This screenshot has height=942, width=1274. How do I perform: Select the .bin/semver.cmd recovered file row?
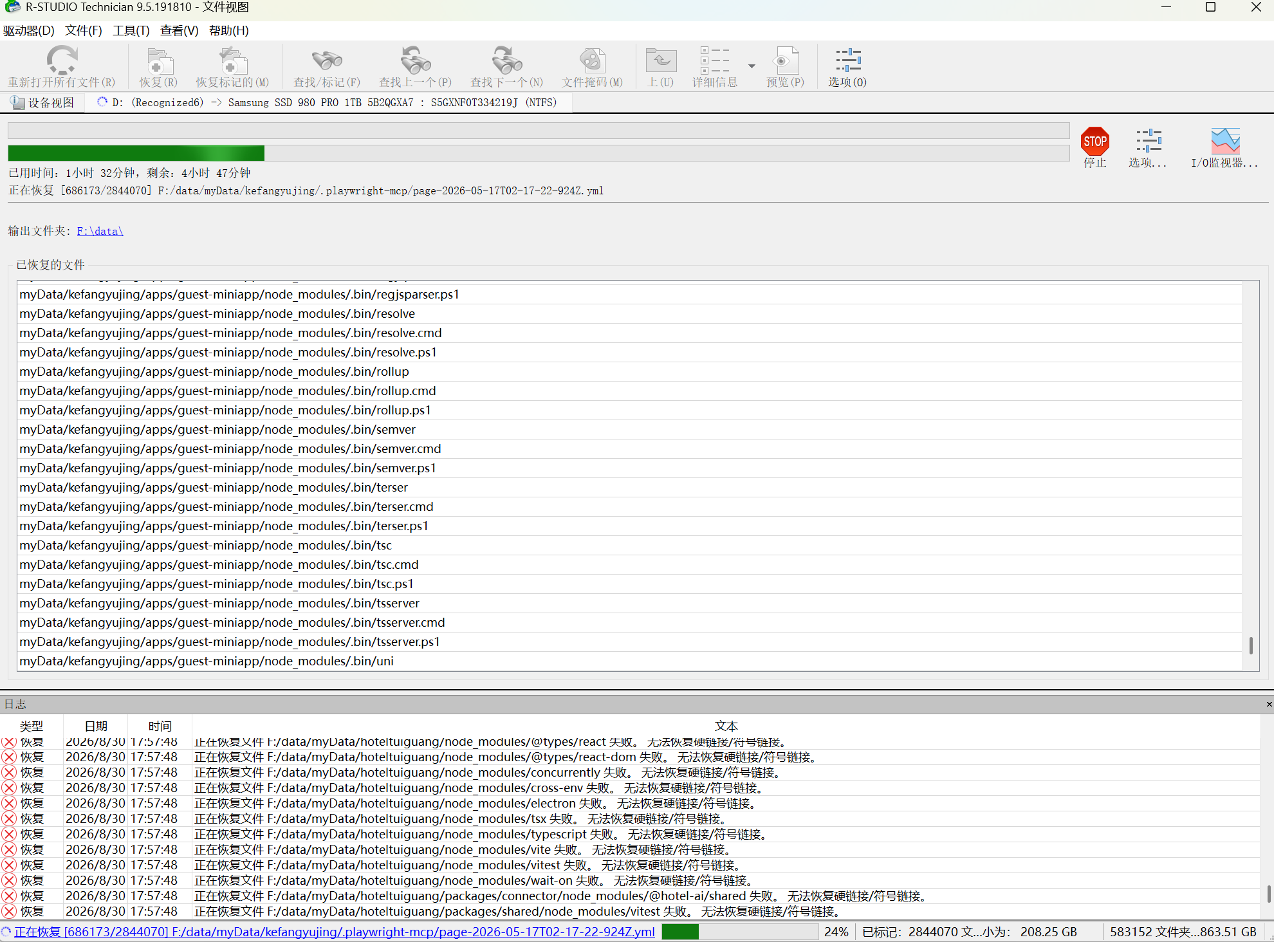(x=629, y=448)
